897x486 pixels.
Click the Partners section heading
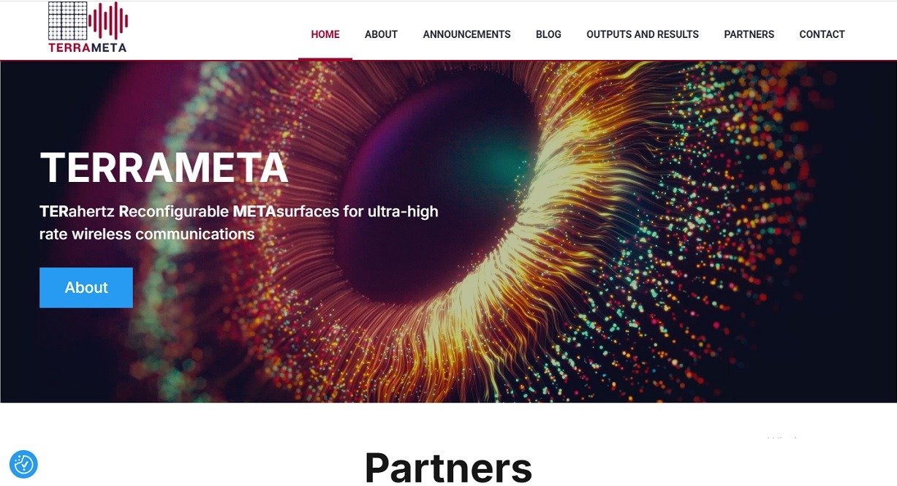point(448,467)
